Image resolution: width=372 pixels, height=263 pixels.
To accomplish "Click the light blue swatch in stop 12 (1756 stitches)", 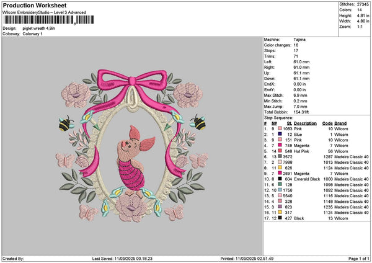I will [x=280, y=190].
